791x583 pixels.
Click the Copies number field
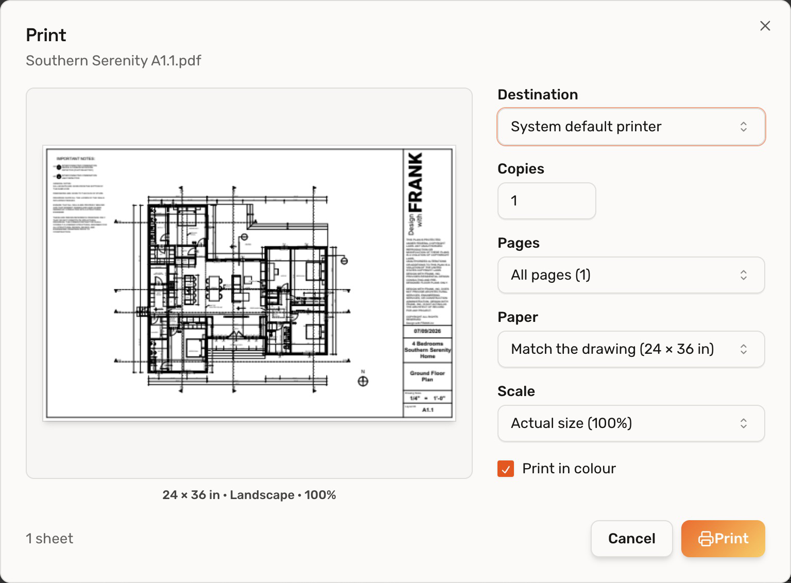tap(547, 201)
